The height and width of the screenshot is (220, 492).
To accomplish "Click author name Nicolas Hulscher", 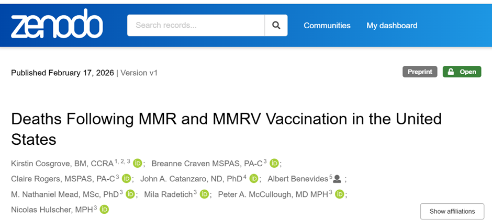I will pyautogui.click(x=50, y=209).
